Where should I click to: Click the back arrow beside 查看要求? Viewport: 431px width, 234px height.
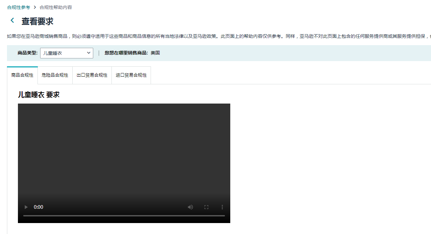[x=12, y=21]
